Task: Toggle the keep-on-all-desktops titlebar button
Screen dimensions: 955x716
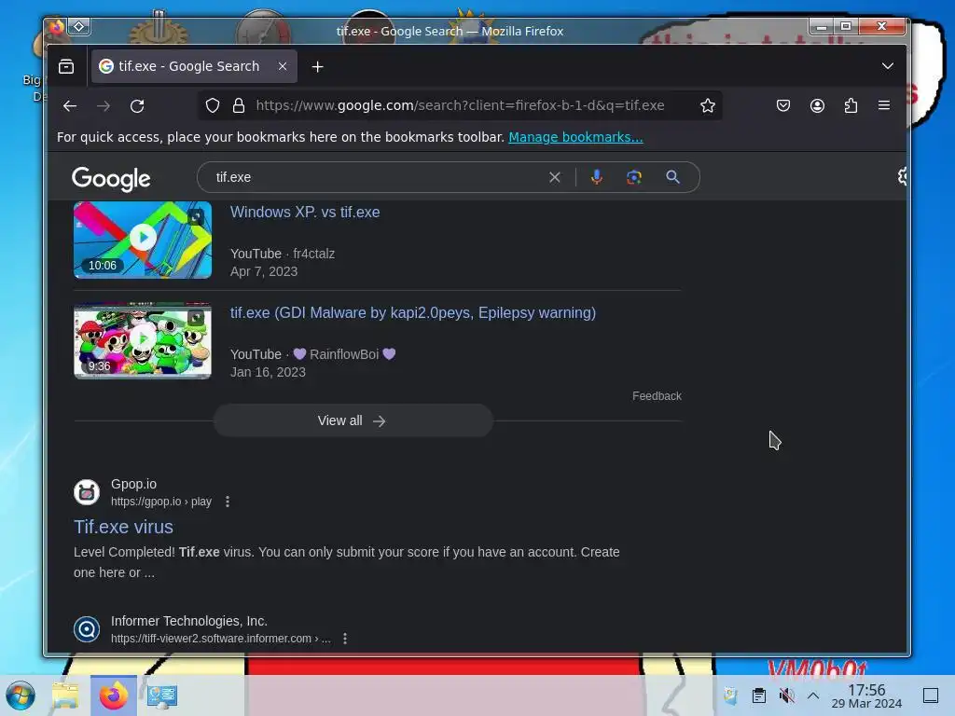Action: (79, 27)
